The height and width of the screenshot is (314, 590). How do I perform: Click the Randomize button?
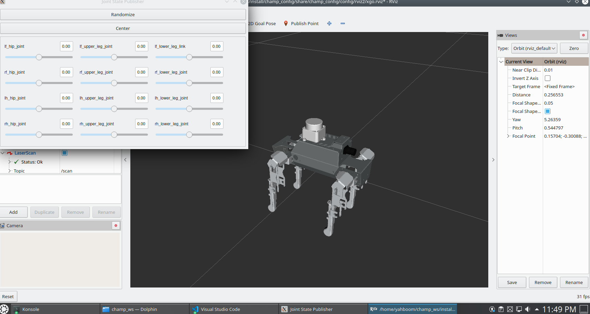pyautogui.click(x=123, y=14)
